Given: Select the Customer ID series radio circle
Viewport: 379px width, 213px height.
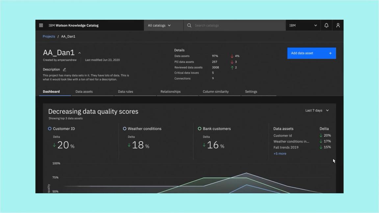Looking at the screenshot, I should click(x=50, y=129).
